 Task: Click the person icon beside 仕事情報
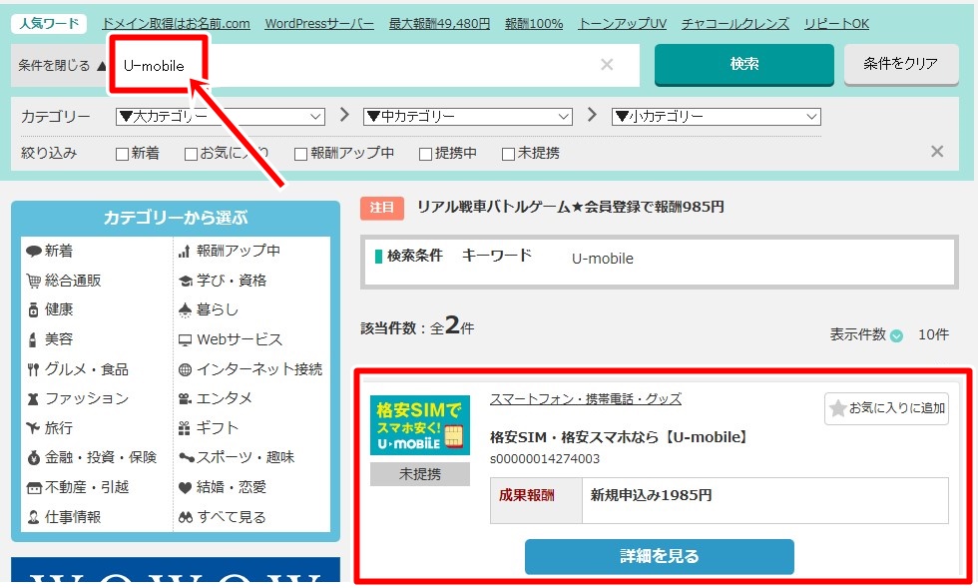point(34,517)
